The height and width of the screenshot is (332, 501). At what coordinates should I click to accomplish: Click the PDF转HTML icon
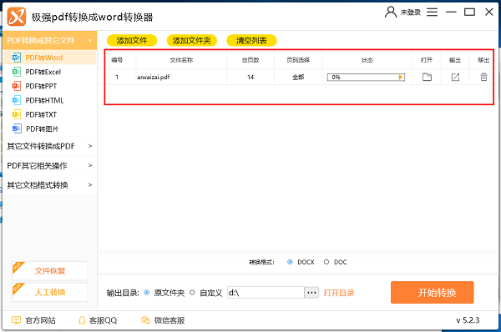(x=17, y=100)
